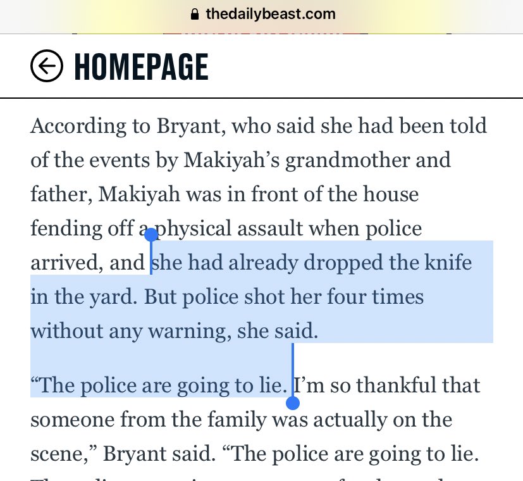Screen dimensions: 523x481
Task: Click the name 'Makiyah's' in second line
Action: click(x=231, y=160)
